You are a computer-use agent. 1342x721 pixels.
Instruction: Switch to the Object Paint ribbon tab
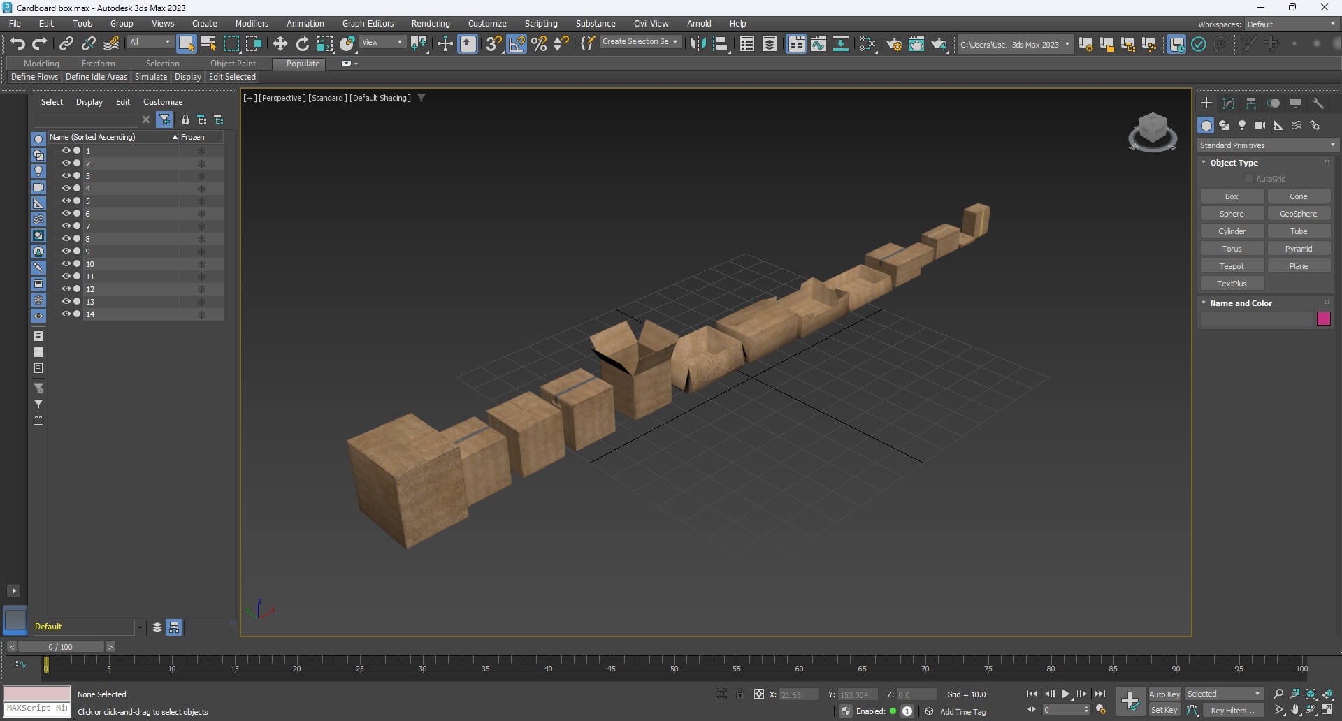click(233, 63)
